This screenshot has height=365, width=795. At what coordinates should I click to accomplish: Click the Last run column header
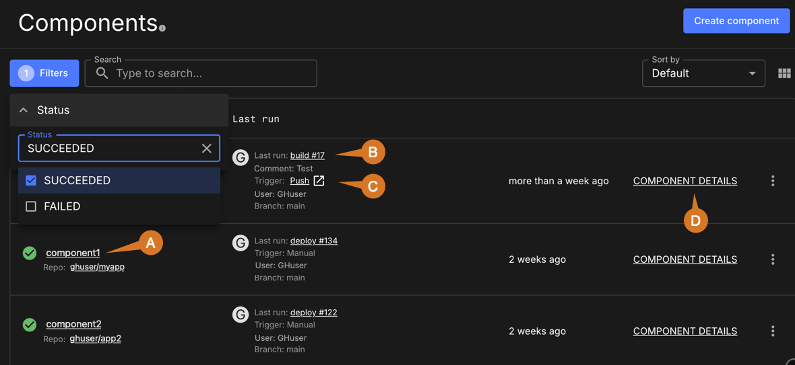pyautogui.click(x=255, y=119)
